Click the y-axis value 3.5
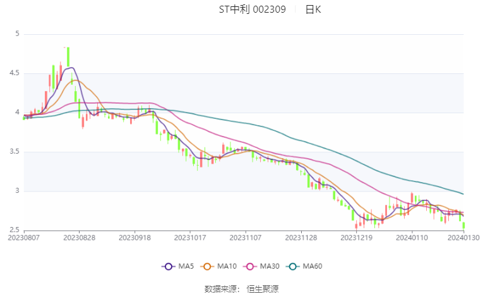This screenshot has height=294, width=483. coord(14,152)
